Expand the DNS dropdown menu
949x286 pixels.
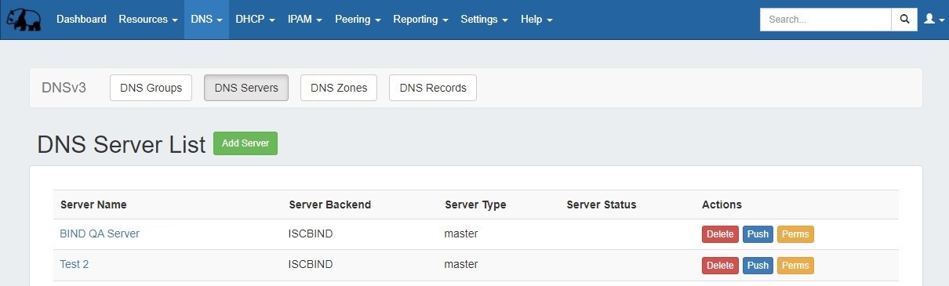tap(207, 20)
